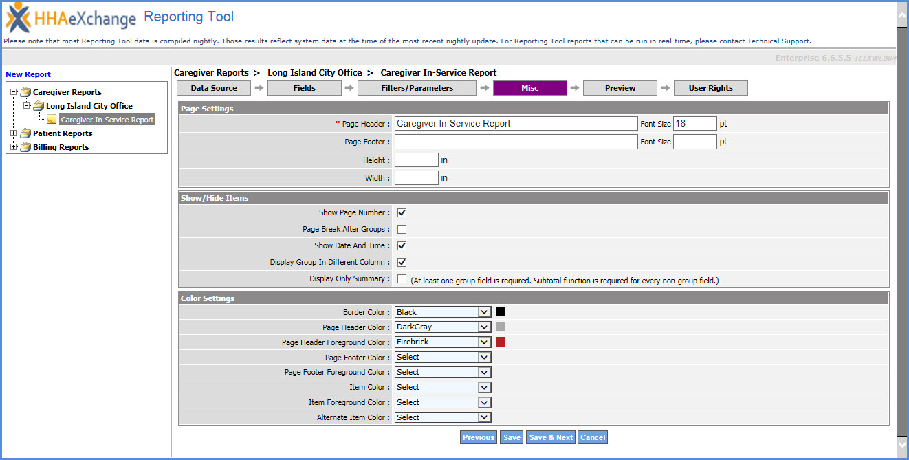
Task: Click the Caregiver In-Service Report item icon
Action: point(52,120)
